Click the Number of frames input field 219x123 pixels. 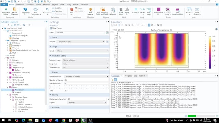coord(86,80)
